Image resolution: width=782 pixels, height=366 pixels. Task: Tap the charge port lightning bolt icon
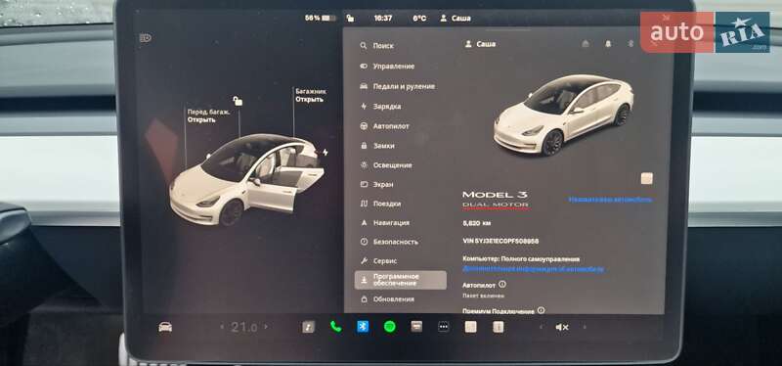pyautogui.click(x=326, y=152)
